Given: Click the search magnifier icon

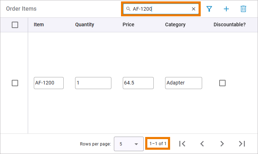Looking at the screenshot, I should [128, 9].
